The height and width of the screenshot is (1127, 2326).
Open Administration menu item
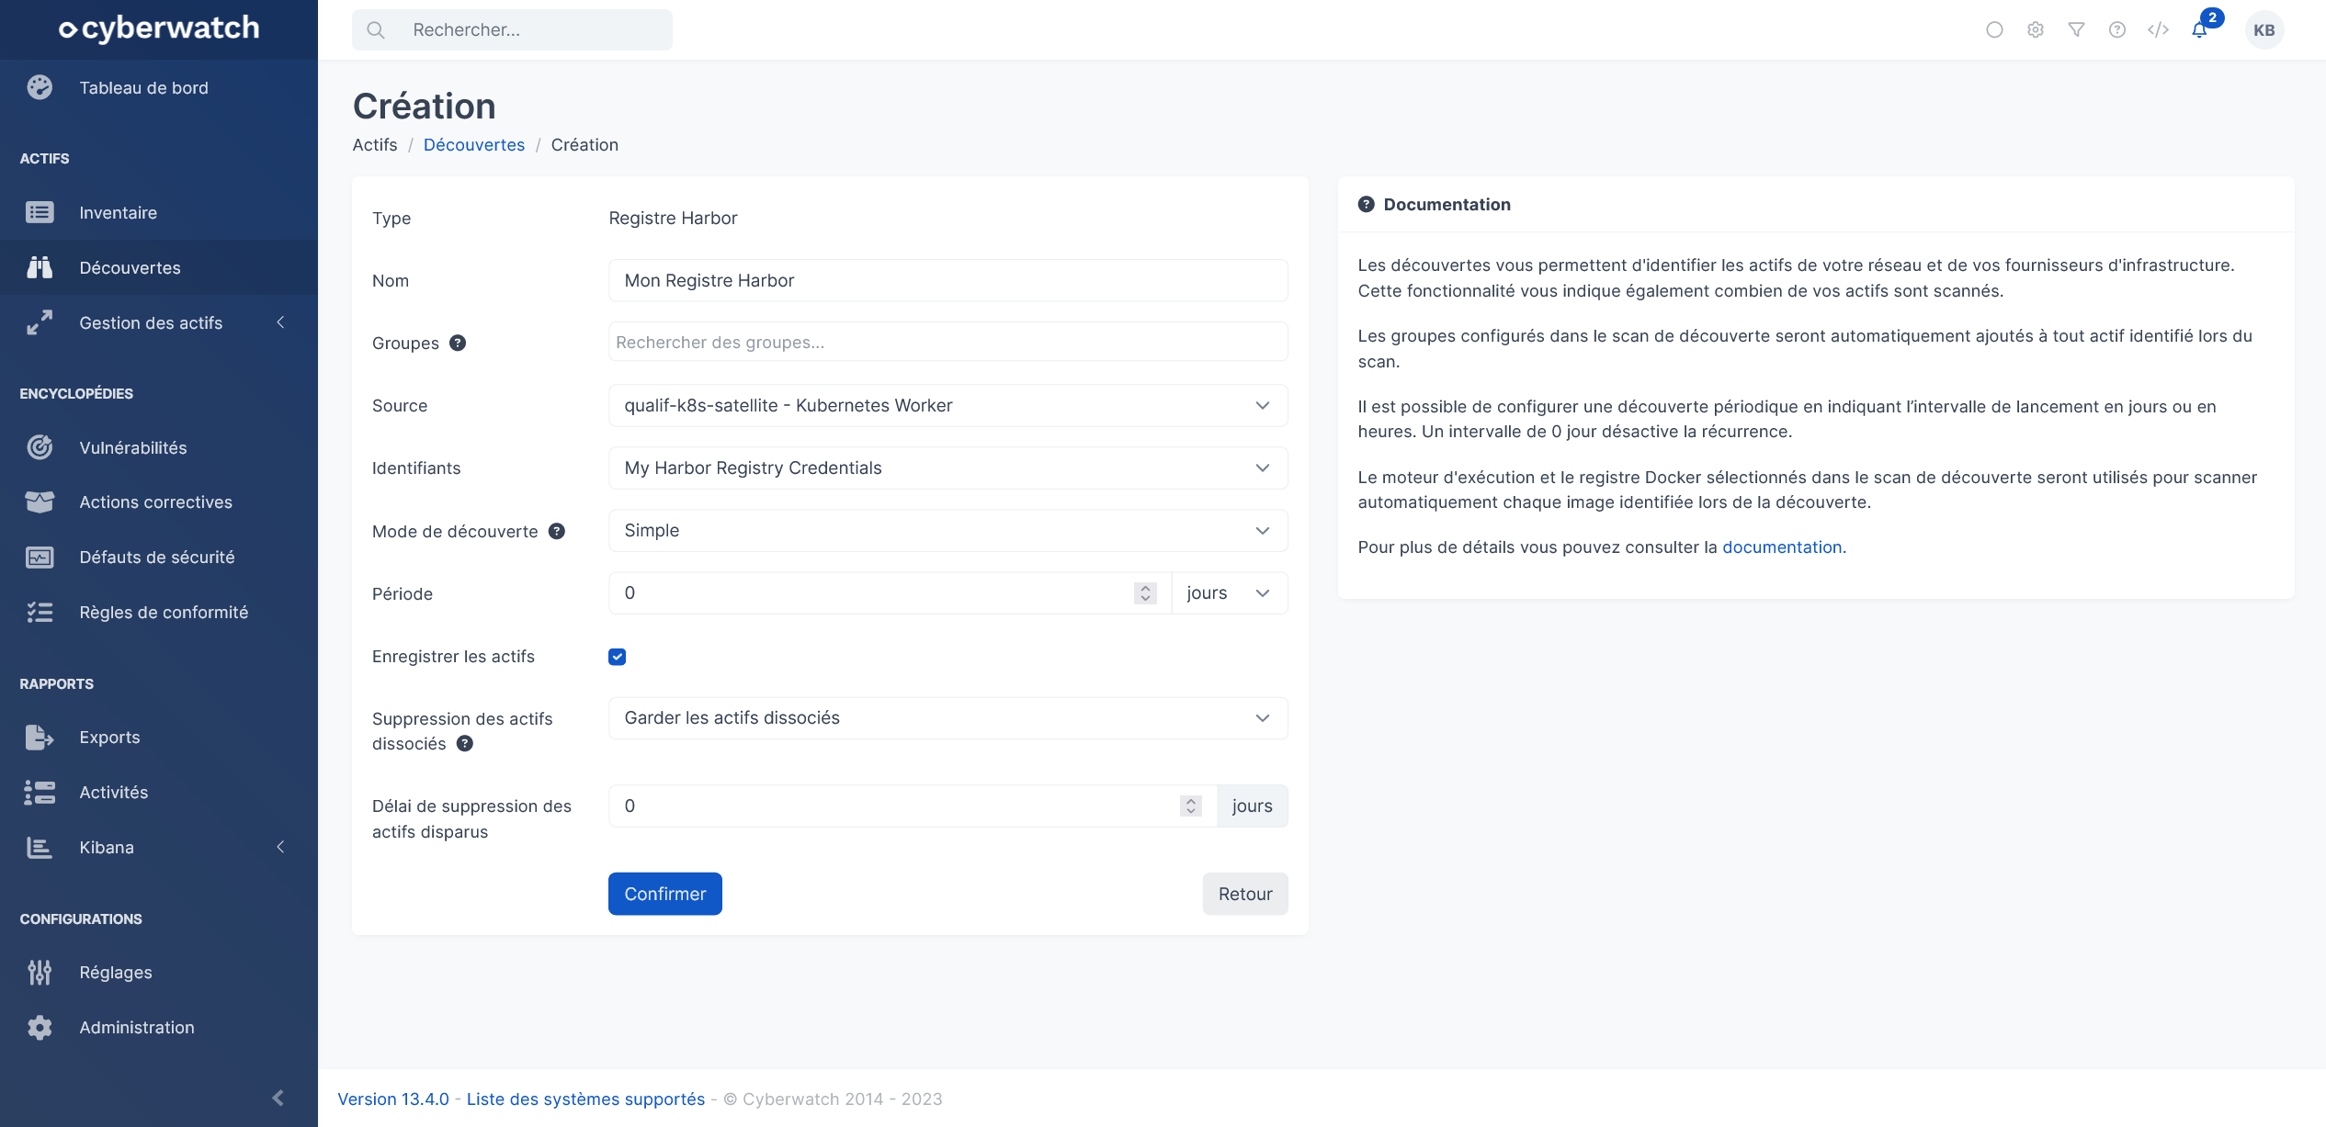159,1027
